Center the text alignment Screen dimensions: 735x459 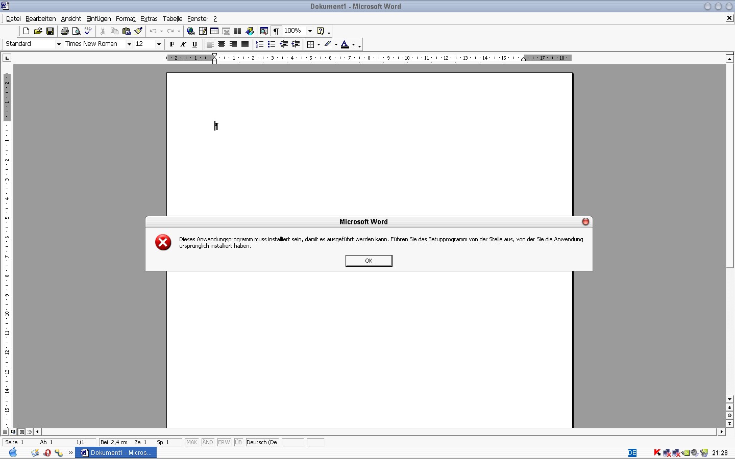click(x=222, y=44)
